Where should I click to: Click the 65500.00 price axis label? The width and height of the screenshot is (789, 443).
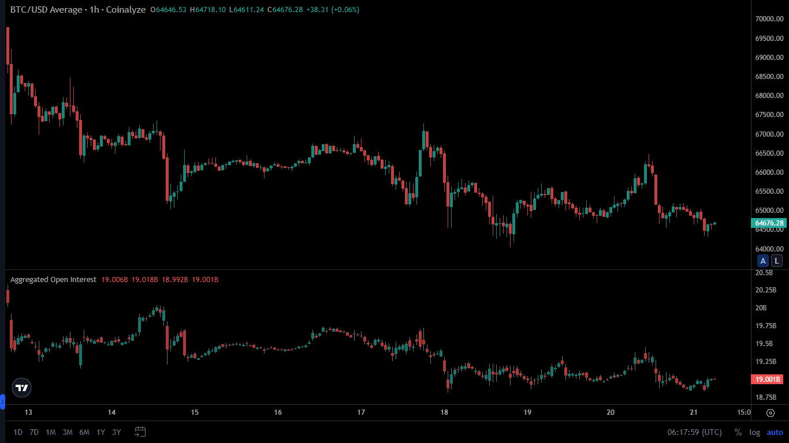coord(769,192)
